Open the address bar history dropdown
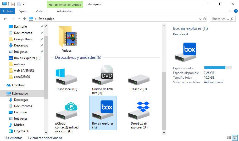 200,19
